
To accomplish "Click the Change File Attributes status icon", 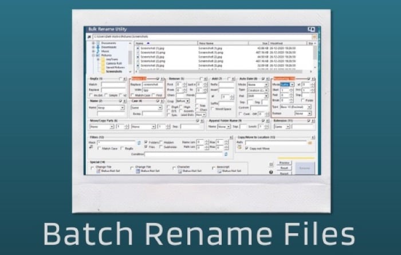I will [98, 171].
